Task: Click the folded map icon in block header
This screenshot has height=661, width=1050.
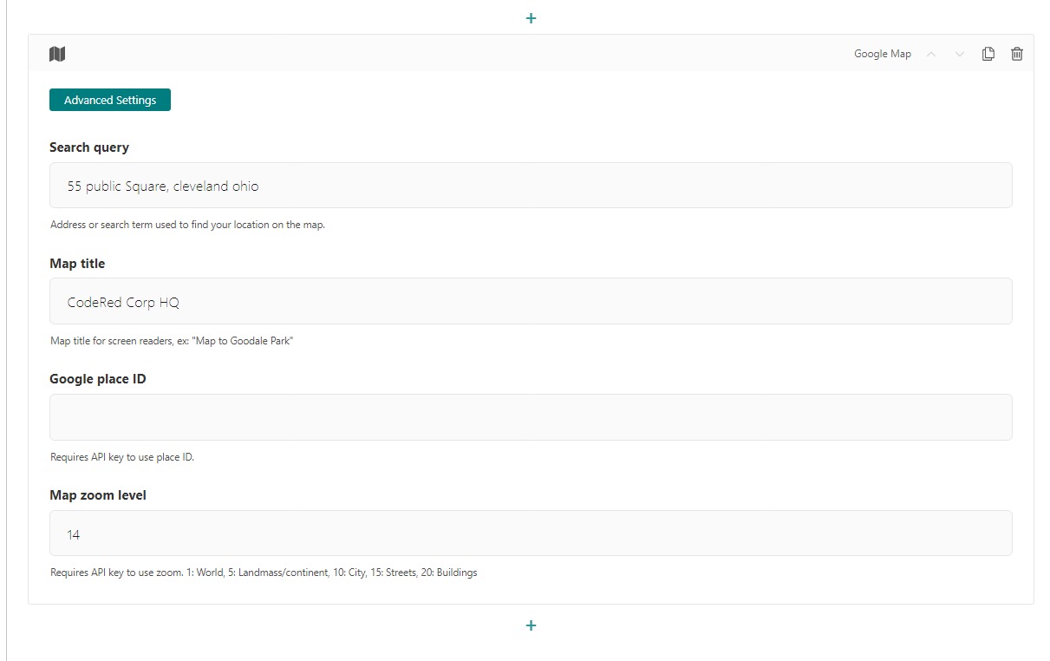Action: click(57, 54)
